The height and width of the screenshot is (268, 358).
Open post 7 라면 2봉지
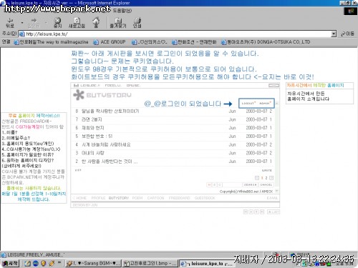(x=92, y=119)
